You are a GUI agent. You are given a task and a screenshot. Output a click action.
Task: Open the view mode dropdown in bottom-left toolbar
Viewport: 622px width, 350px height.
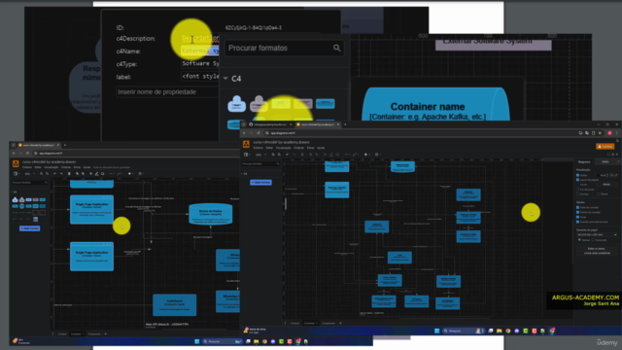coord(17,174)
